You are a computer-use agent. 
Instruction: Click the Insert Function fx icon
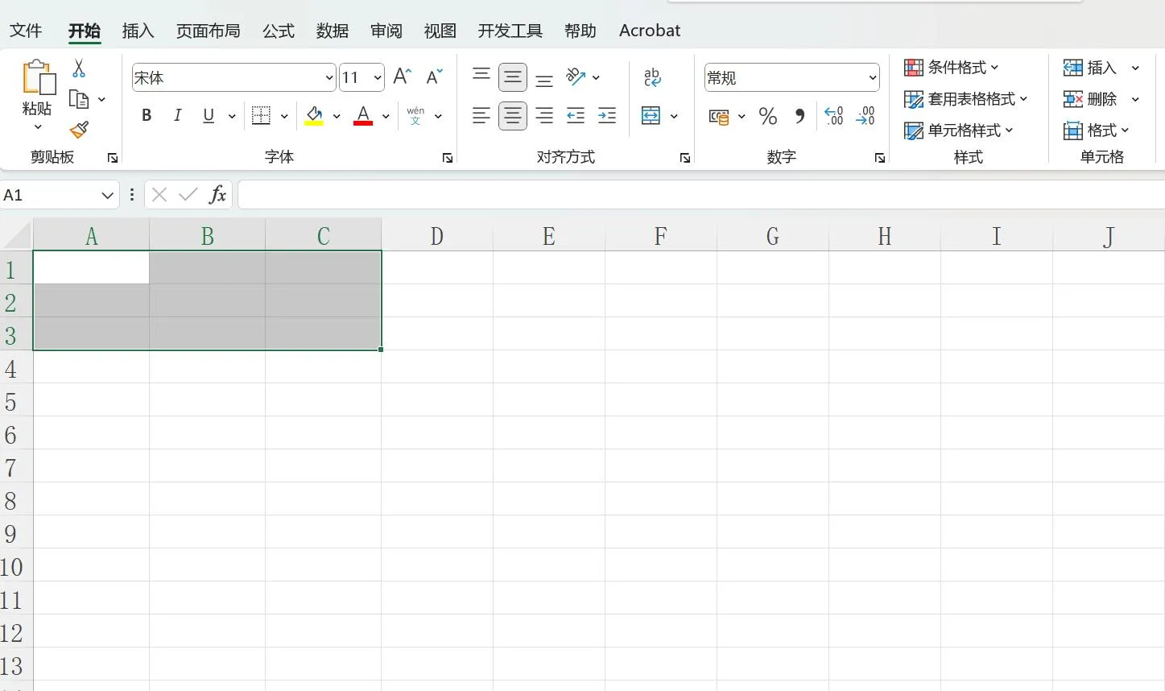pyautogui.click(x=217, y=195)
